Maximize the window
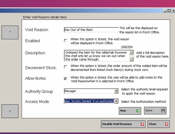The height and width of the screenshot is (134, 175). [169, 10]
